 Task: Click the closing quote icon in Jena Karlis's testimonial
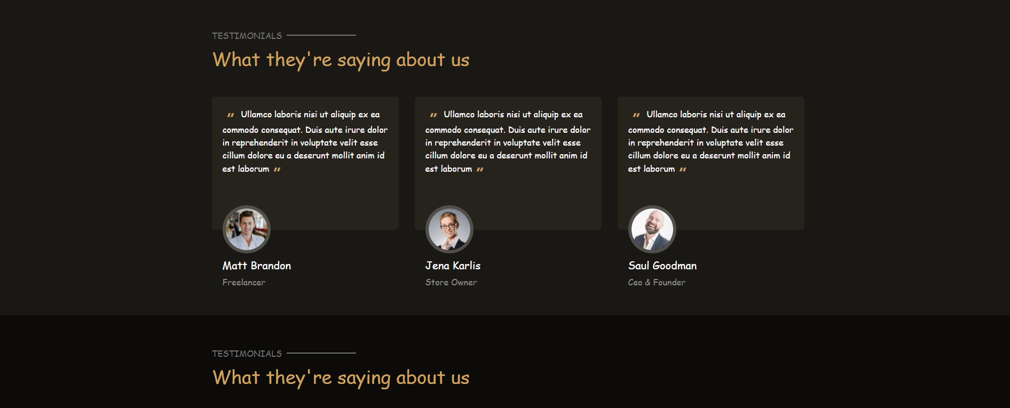point(480,170)
